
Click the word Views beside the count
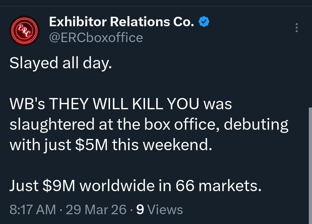[x=165, y=210]
